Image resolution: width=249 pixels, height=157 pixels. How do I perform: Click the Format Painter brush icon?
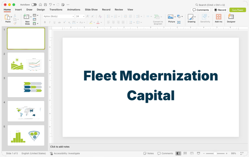pos(15,23)
